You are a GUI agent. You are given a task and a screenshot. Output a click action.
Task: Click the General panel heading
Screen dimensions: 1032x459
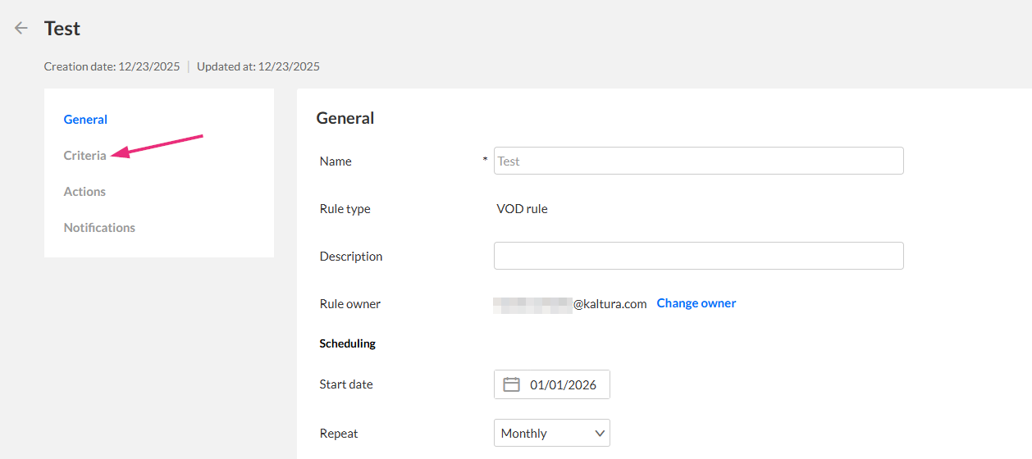click(x=345, y=118)
